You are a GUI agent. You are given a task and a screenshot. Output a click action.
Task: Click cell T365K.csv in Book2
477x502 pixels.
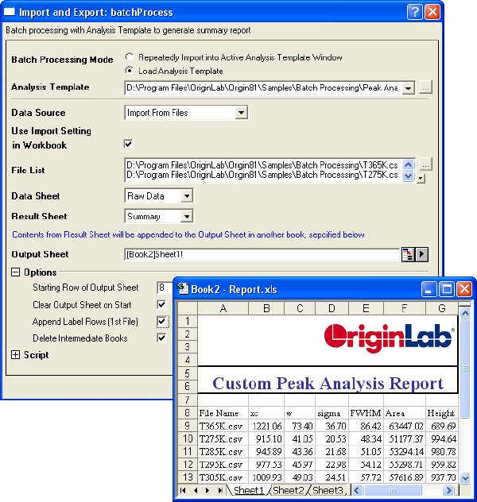pos(223,426)
